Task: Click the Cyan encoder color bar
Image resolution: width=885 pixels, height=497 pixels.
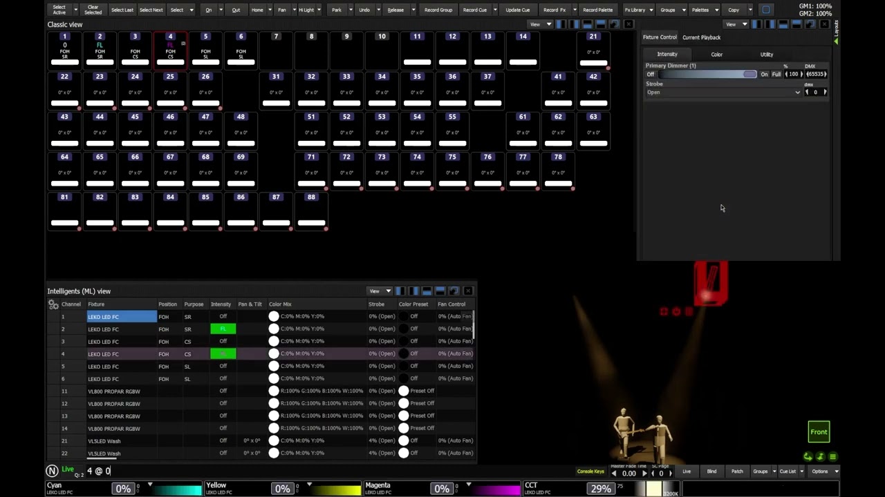Action: (178, 490)
